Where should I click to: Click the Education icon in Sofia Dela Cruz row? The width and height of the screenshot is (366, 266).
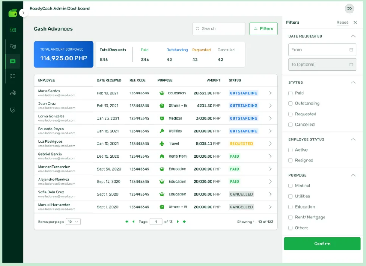pyautogui.click(x=162, y=194)
